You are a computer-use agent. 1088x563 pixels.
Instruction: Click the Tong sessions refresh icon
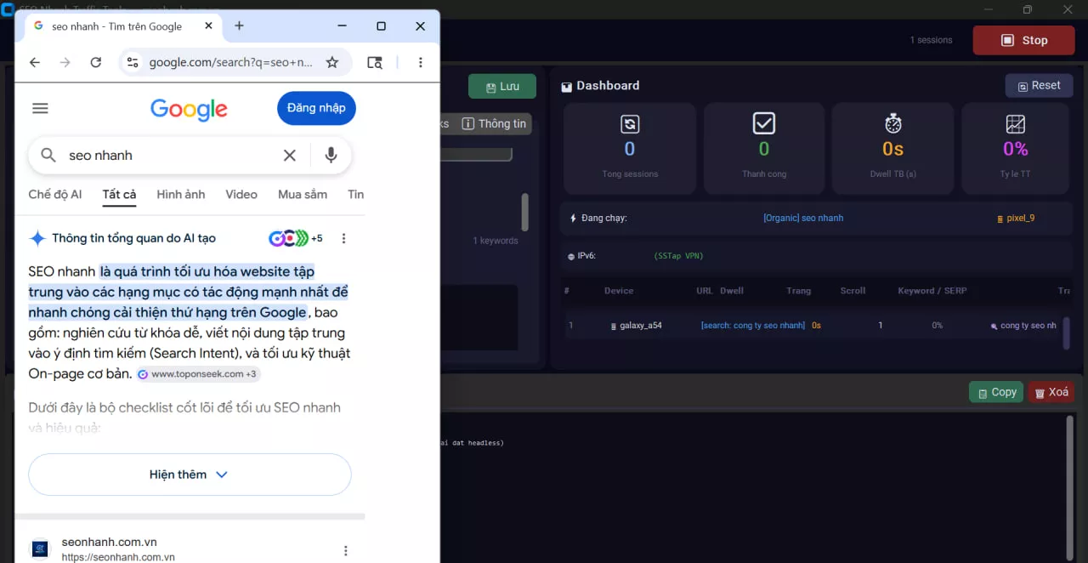630,124
